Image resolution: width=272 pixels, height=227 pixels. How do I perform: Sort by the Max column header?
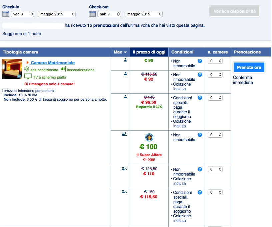click(120, 52)
